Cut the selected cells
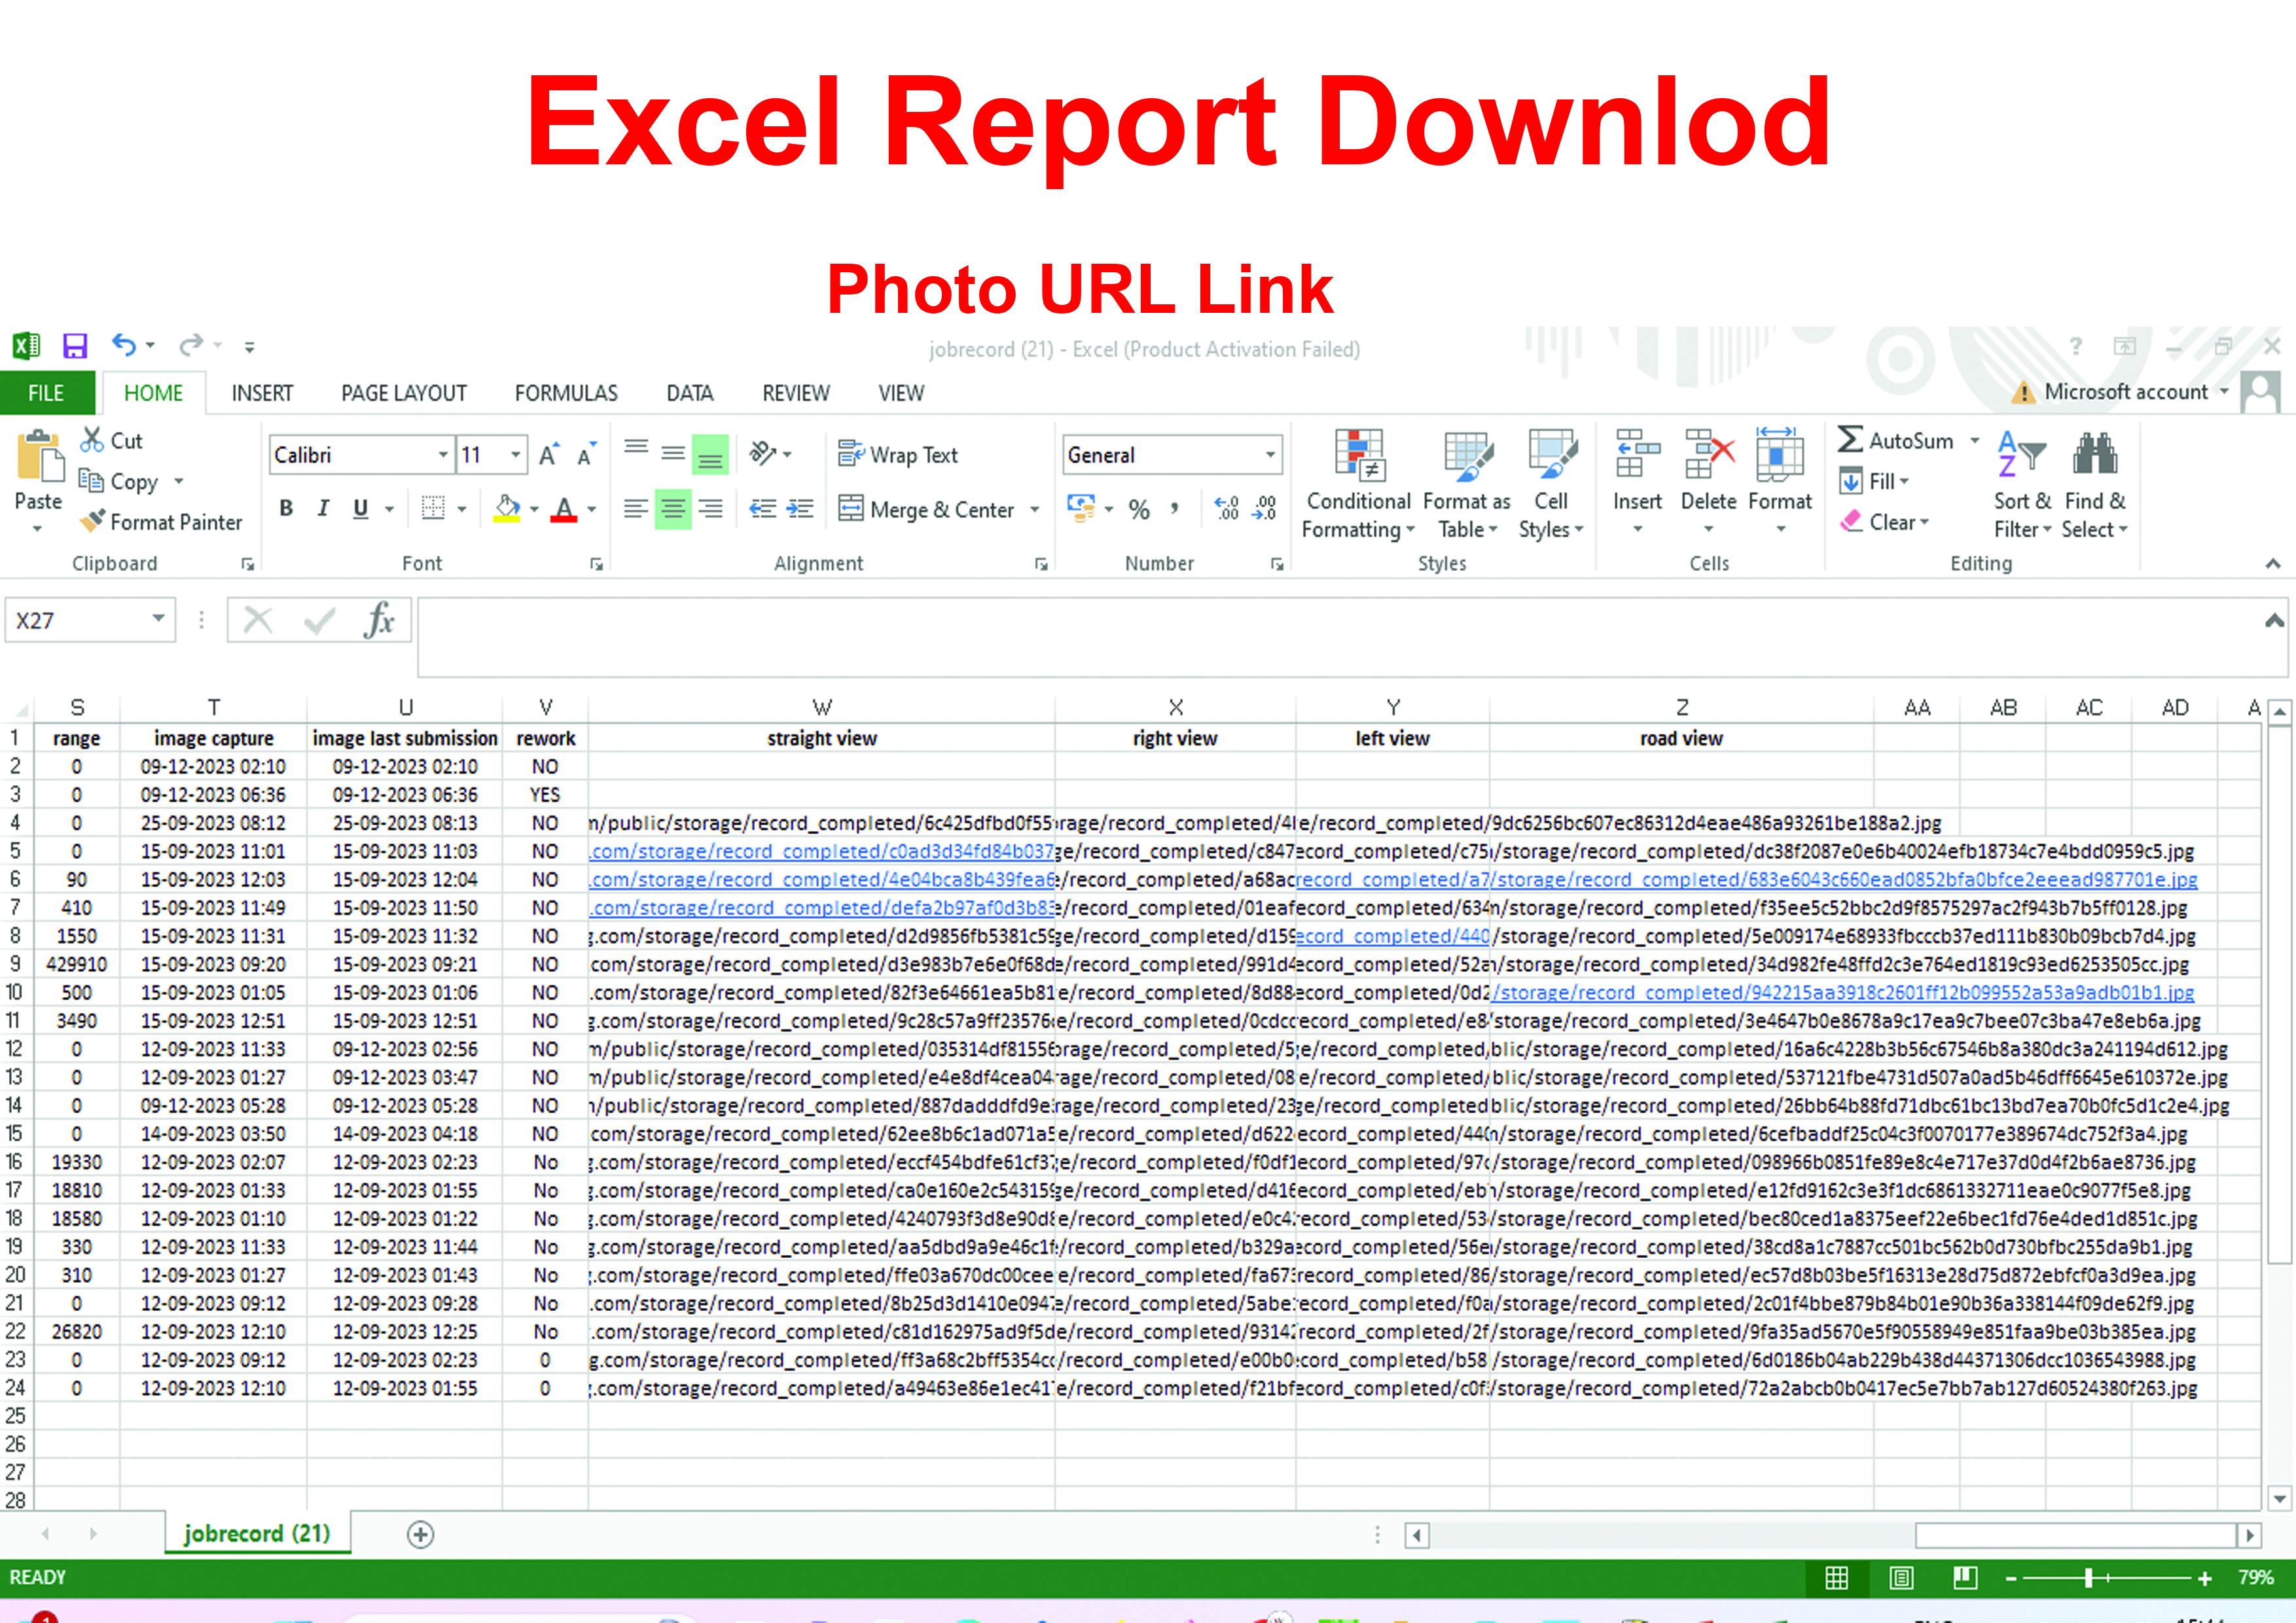2296x1623 pixels. (111, 440)
